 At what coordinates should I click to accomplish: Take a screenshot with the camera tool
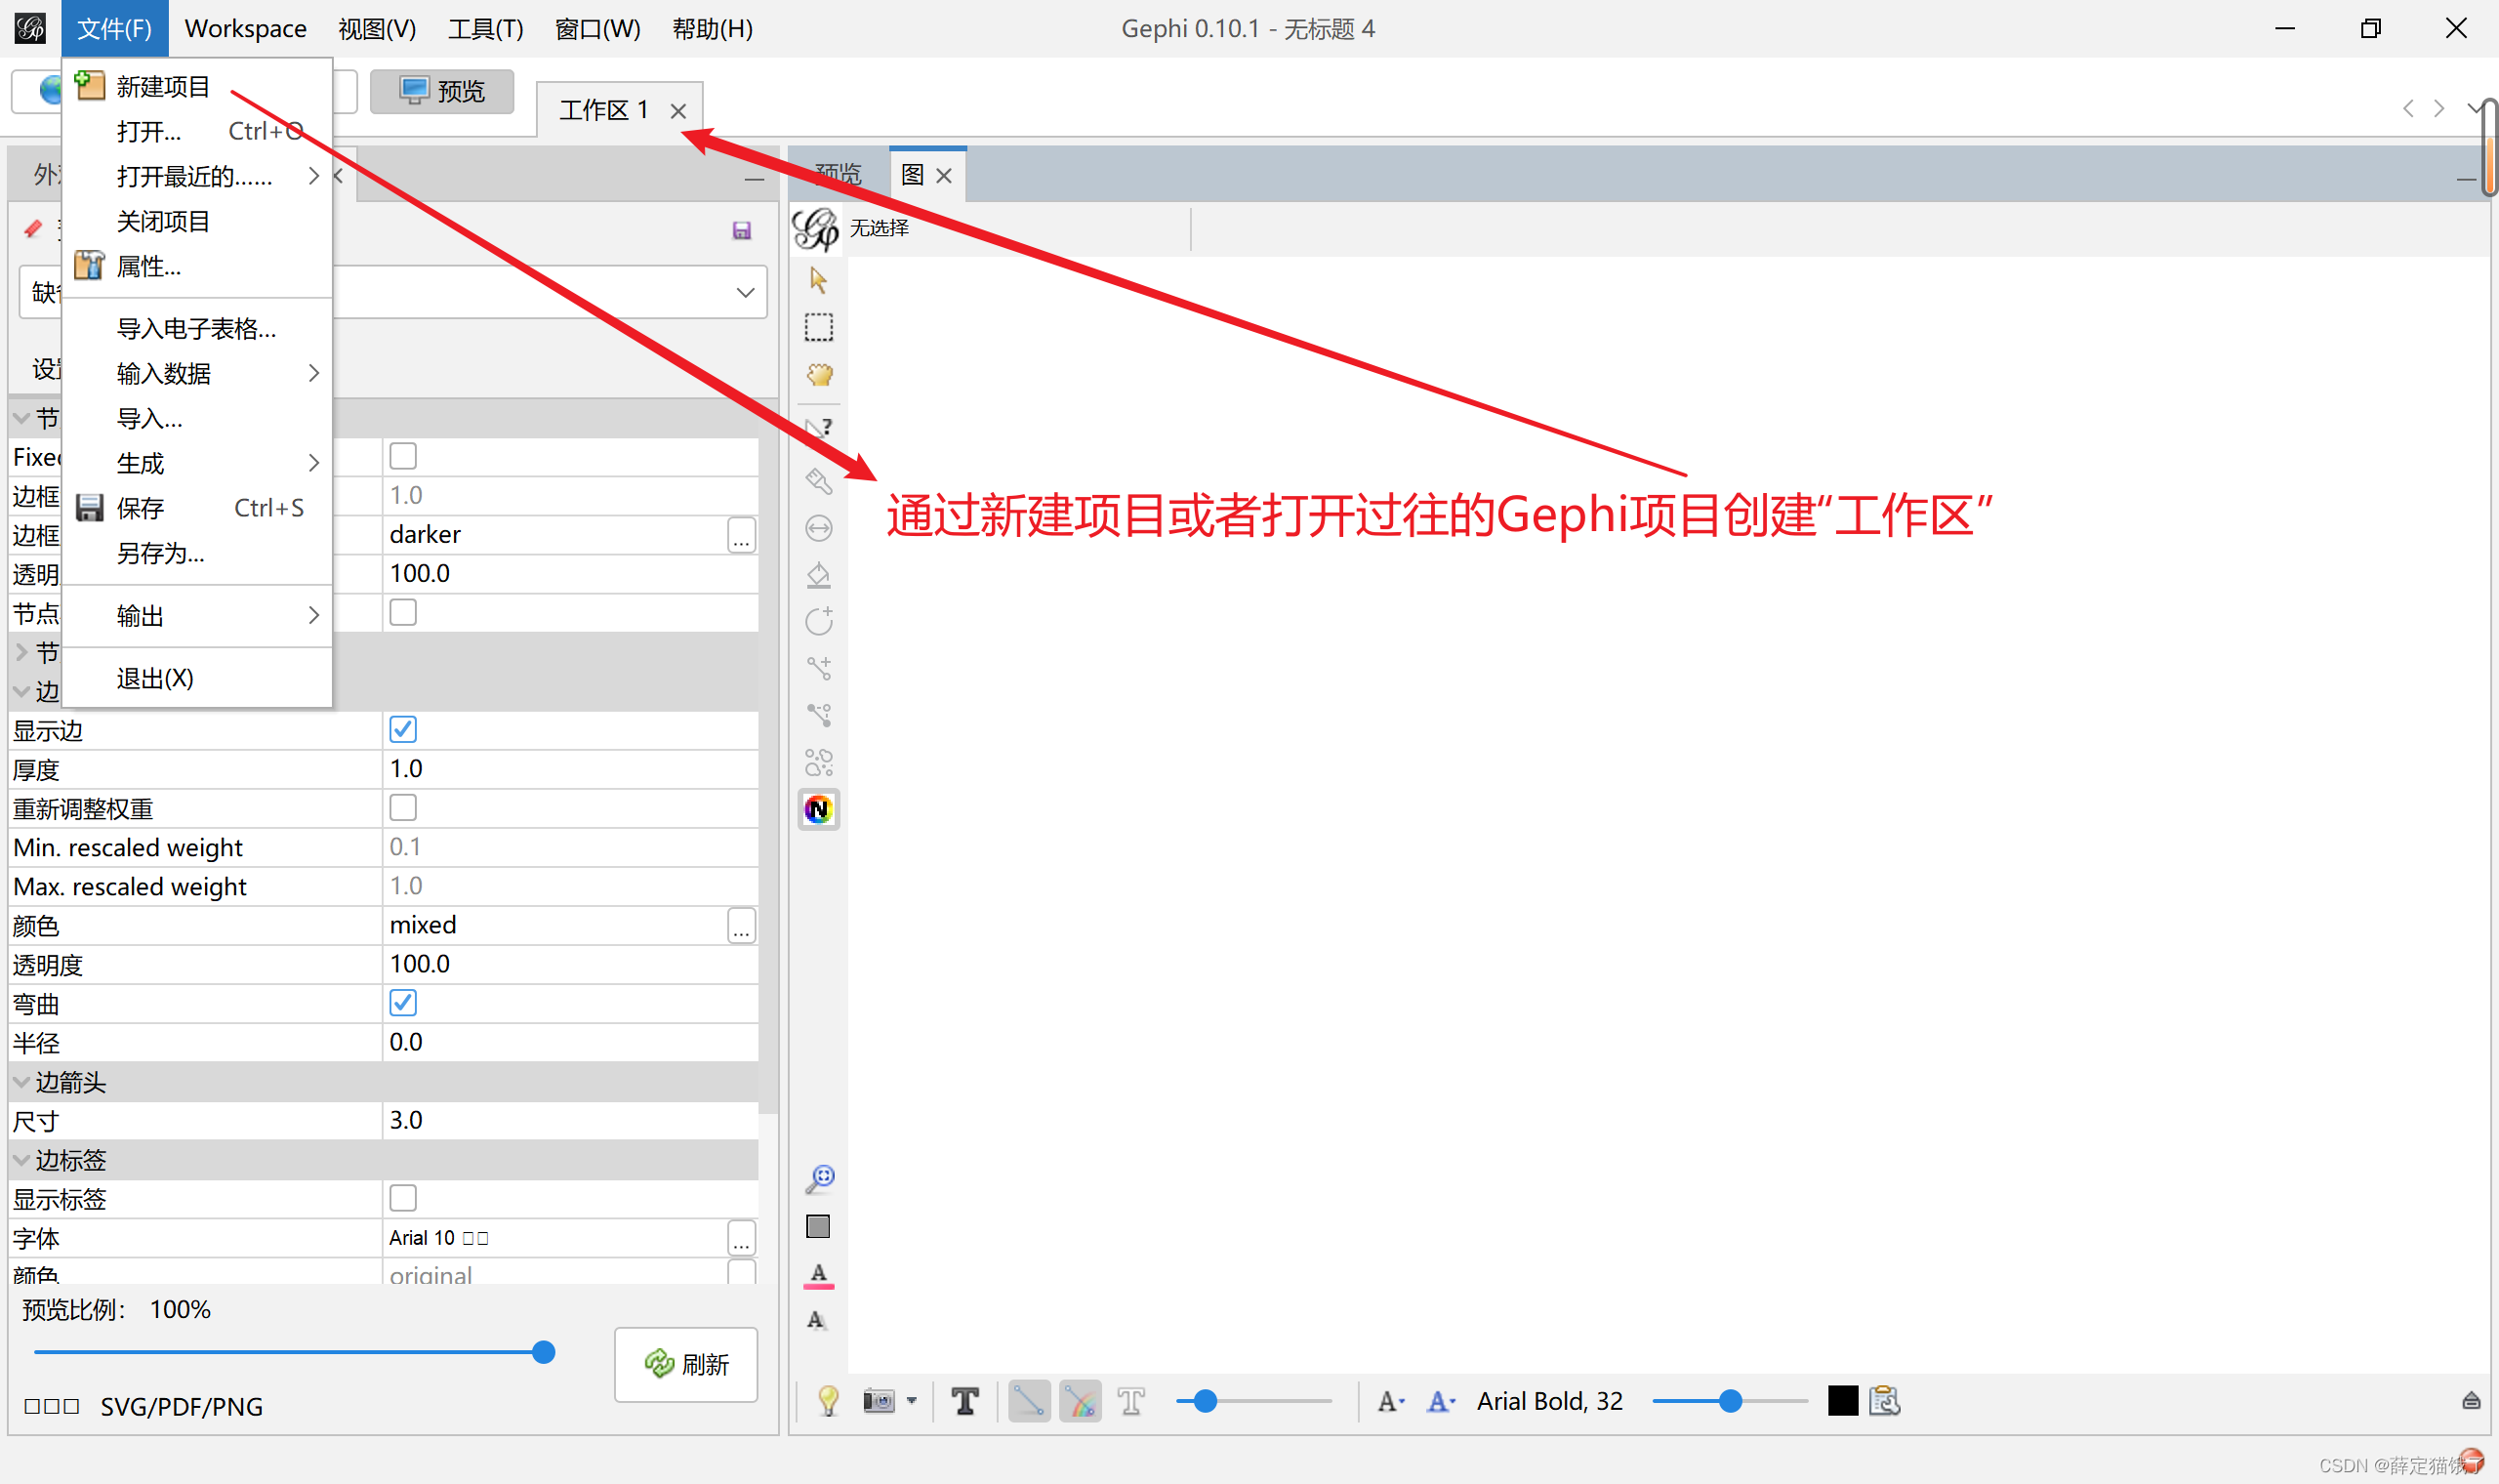click(879, 1401)
